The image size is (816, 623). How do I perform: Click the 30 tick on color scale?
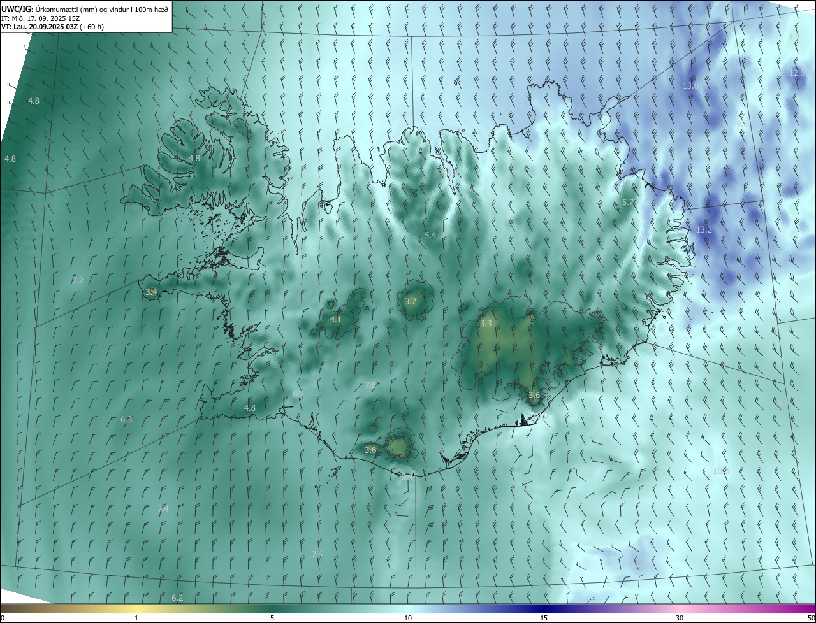pyautogui.click(x=680, y=618)
